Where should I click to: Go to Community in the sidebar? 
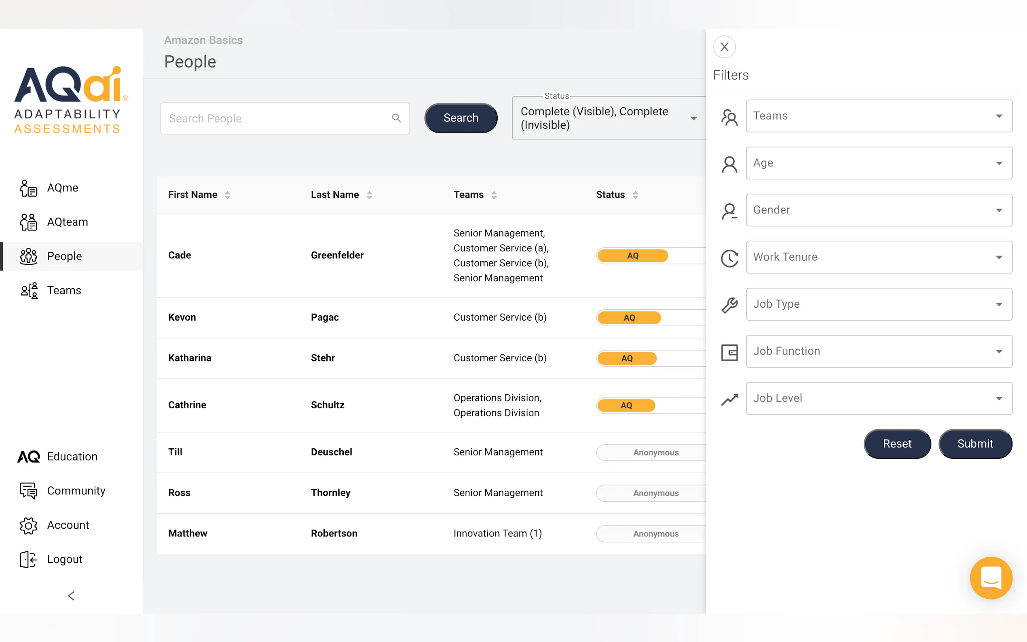[76, 490]
